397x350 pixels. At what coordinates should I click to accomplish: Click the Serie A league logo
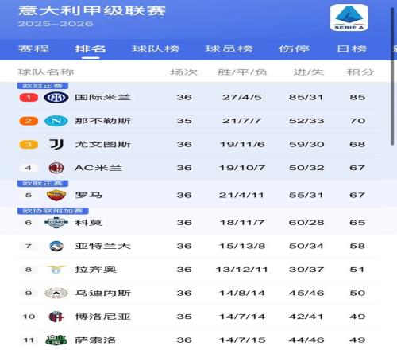coord(349,17)
